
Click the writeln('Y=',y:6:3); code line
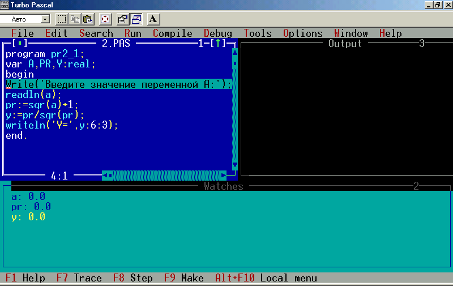pos(62,125)
